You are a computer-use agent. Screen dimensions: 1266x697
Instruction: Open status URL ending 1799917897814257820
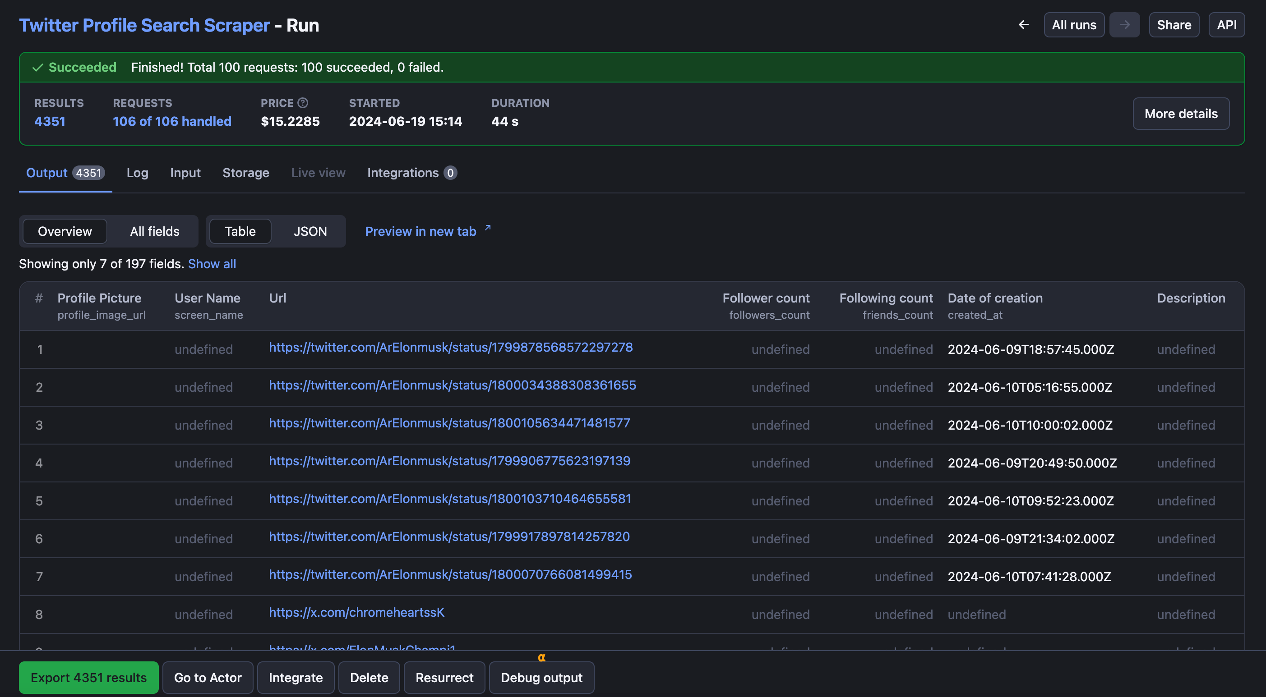[x=449, y=537]
